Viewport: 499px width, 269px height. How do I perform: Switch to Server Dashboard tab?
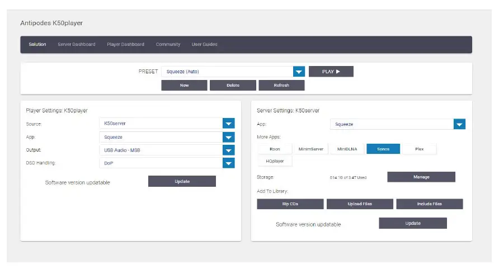77,44
